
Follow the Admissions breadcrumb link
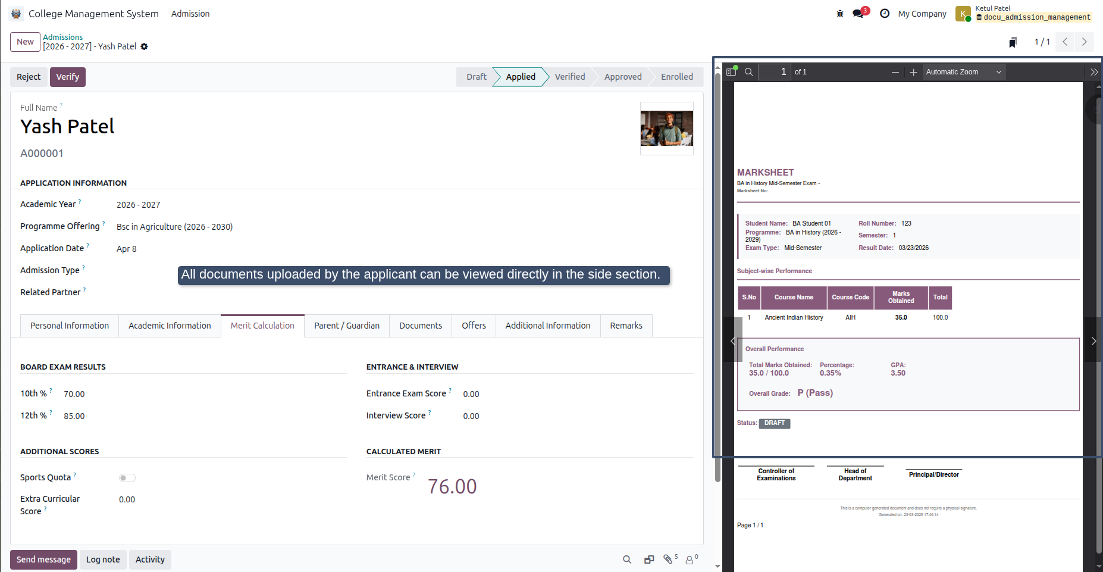(62, 37)
